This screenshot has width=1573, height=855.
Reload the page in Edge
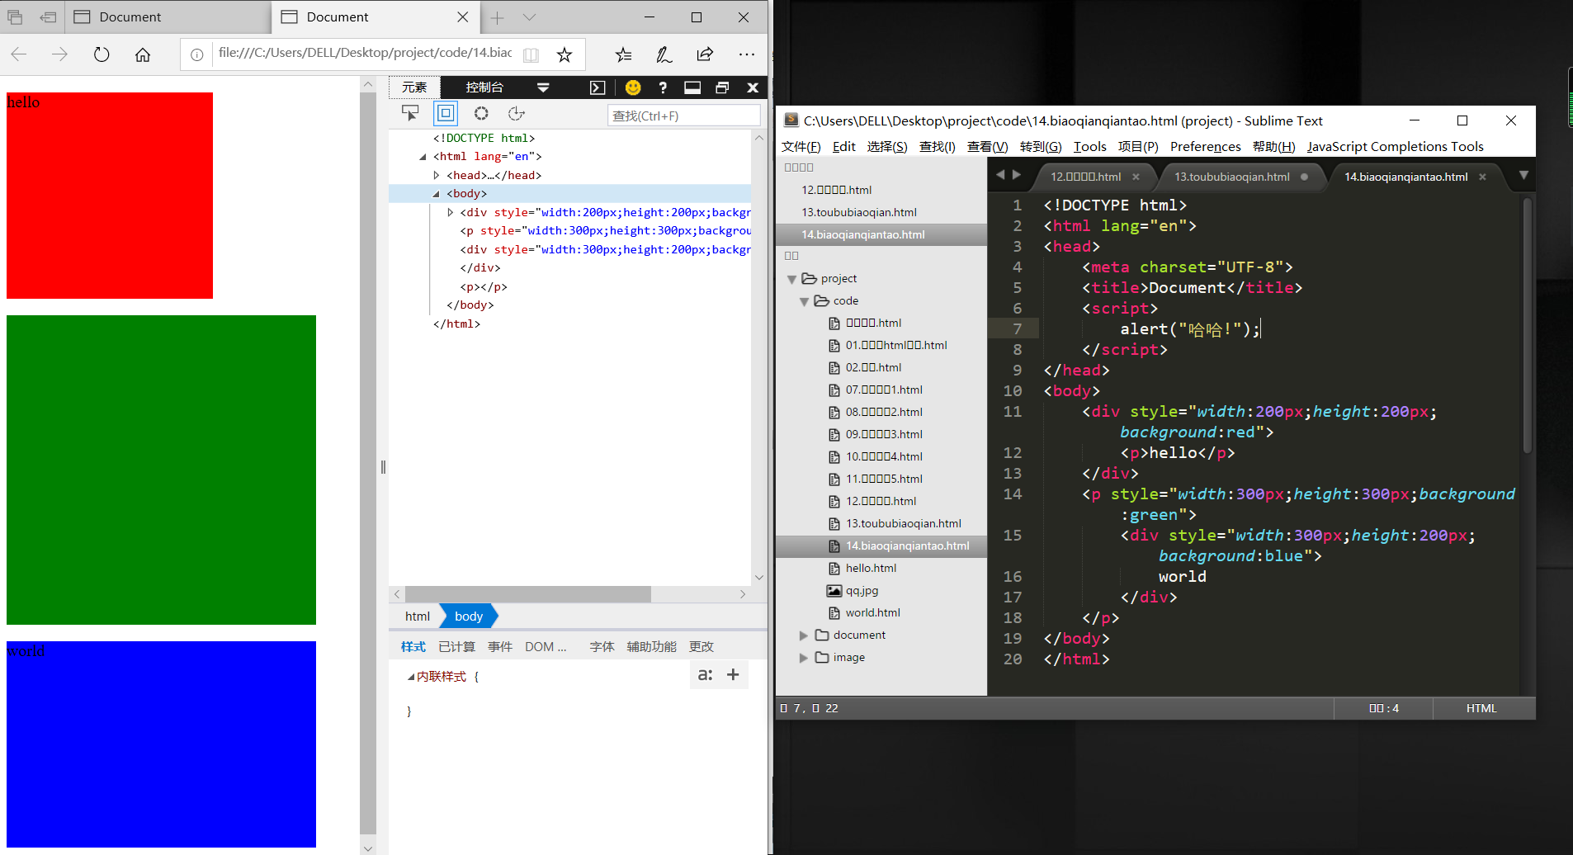(x=102, y=54)
